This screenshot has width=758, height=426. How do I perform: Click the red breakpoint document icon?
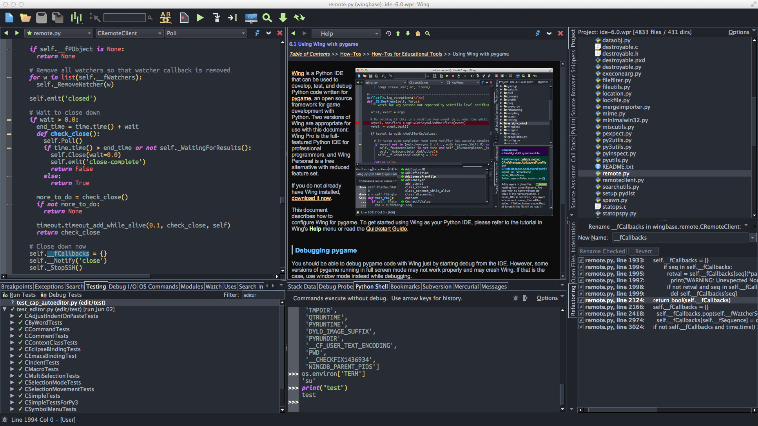183,18
